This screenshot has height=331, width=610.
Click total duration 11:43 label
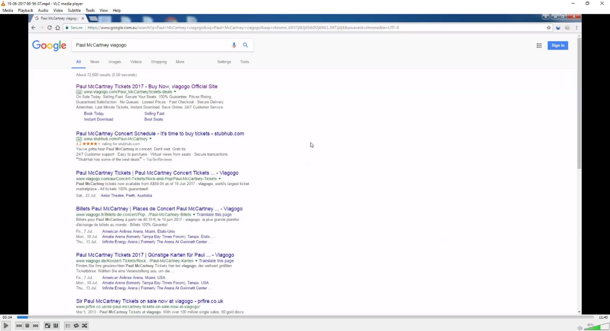[603, 317]
